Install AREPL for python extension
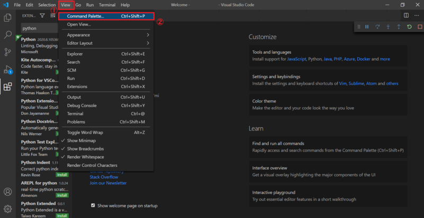 point(62,195)
